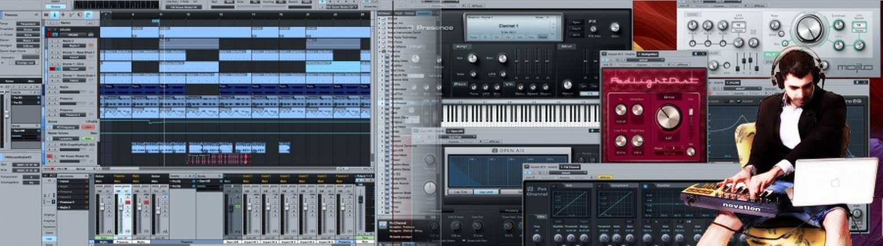Toggle green Read automation button on Master Volume

pyautogui.click(x=88, y=139)
